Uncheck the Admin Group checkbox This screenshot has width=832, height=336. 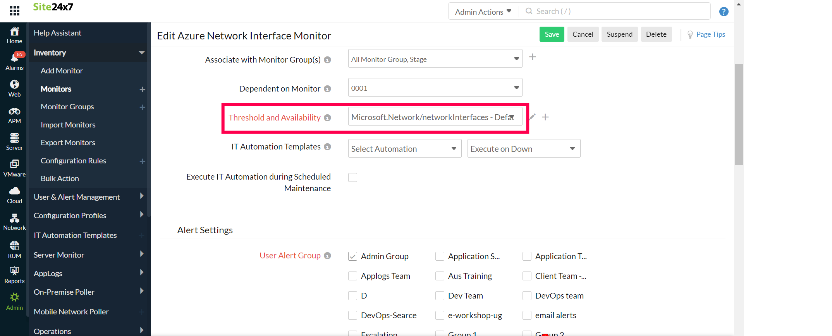pos(352,256)
